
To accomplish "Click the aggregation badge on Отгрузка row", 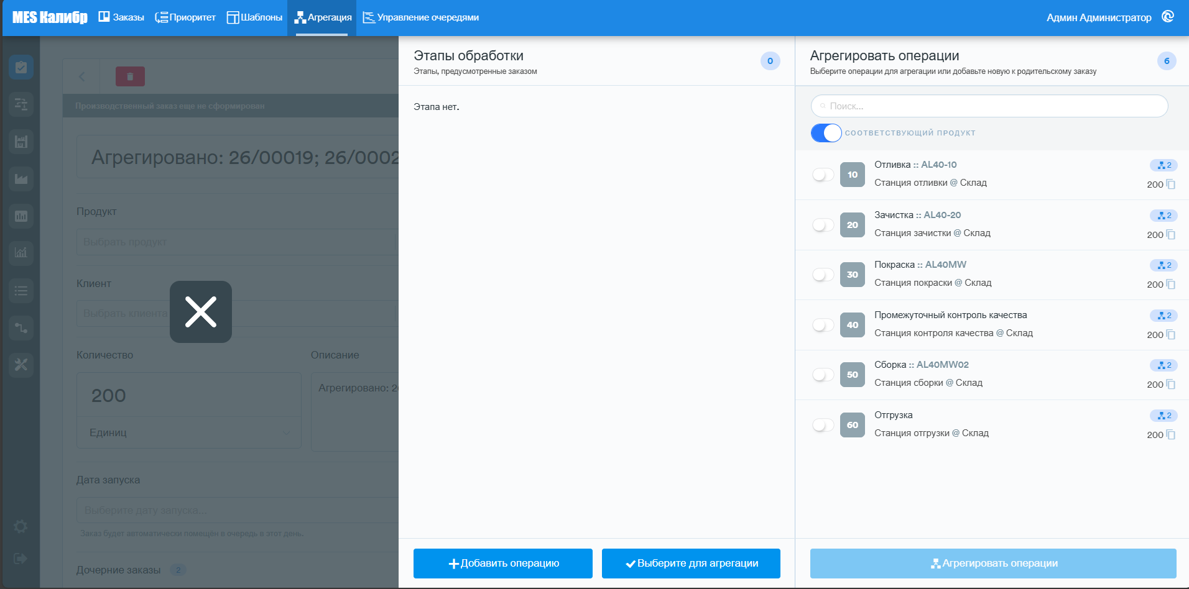I will [x=1164, y=416].
